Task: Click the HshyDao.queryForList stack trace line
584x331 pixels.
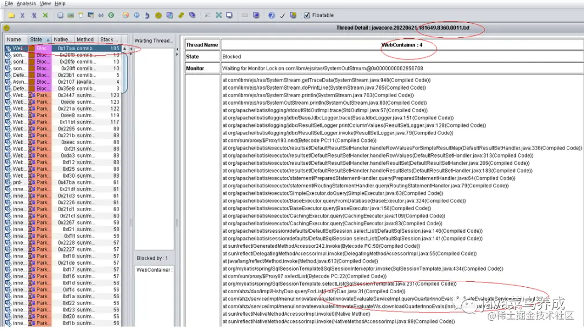Action: point(314,292)
